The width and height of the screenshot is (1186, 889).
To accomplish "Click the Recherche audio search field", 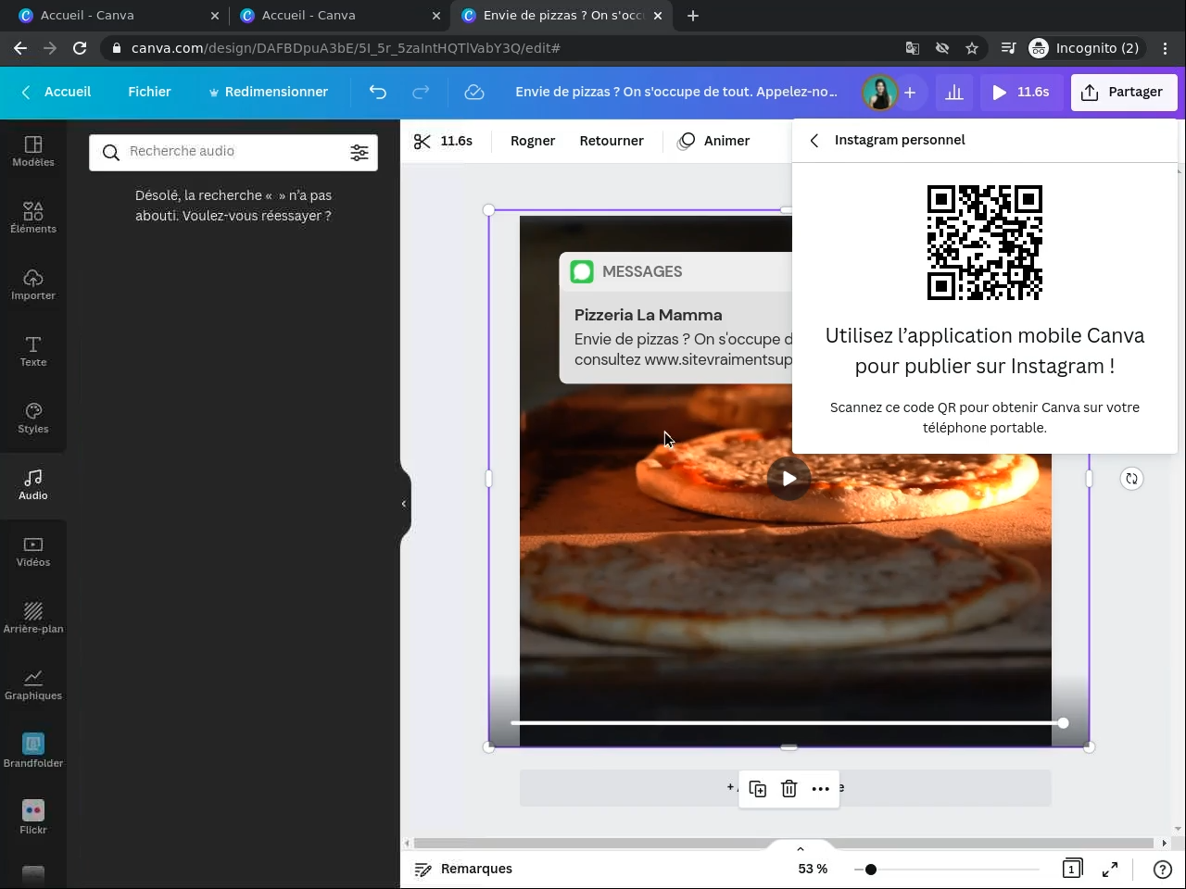I will (232, 152).
